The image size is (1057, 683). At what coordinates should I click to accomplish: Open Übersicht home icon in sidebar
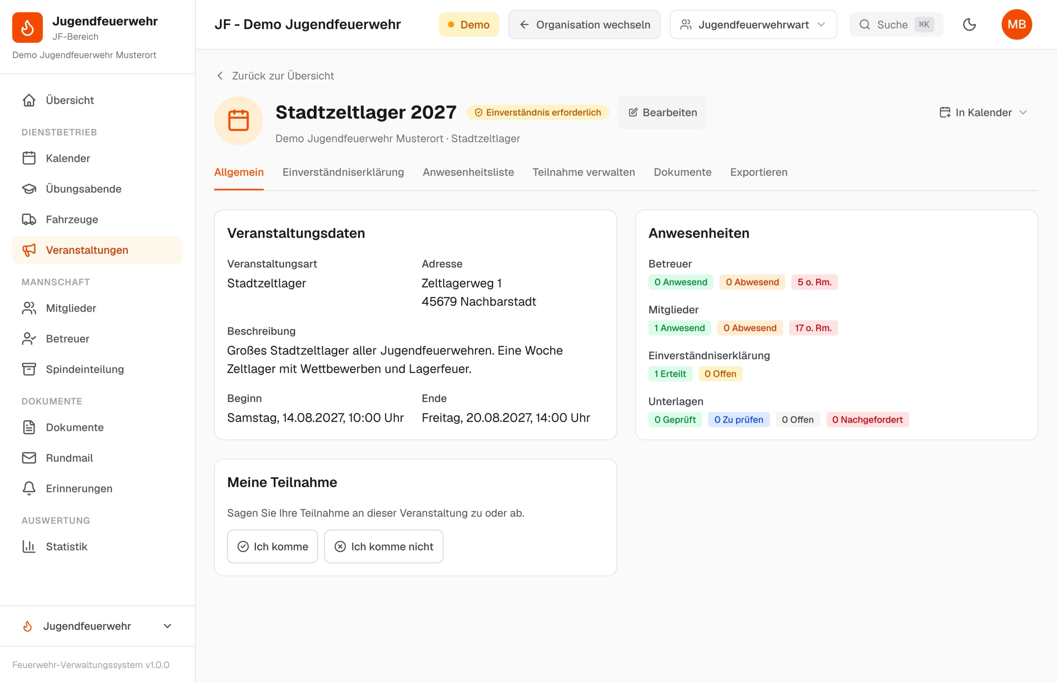point(29,100)
